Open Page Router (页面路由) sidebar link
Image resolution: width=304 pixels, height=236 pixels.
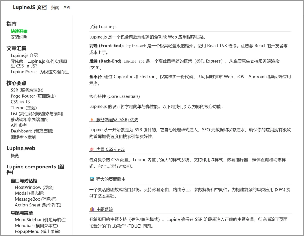point(33,96)
